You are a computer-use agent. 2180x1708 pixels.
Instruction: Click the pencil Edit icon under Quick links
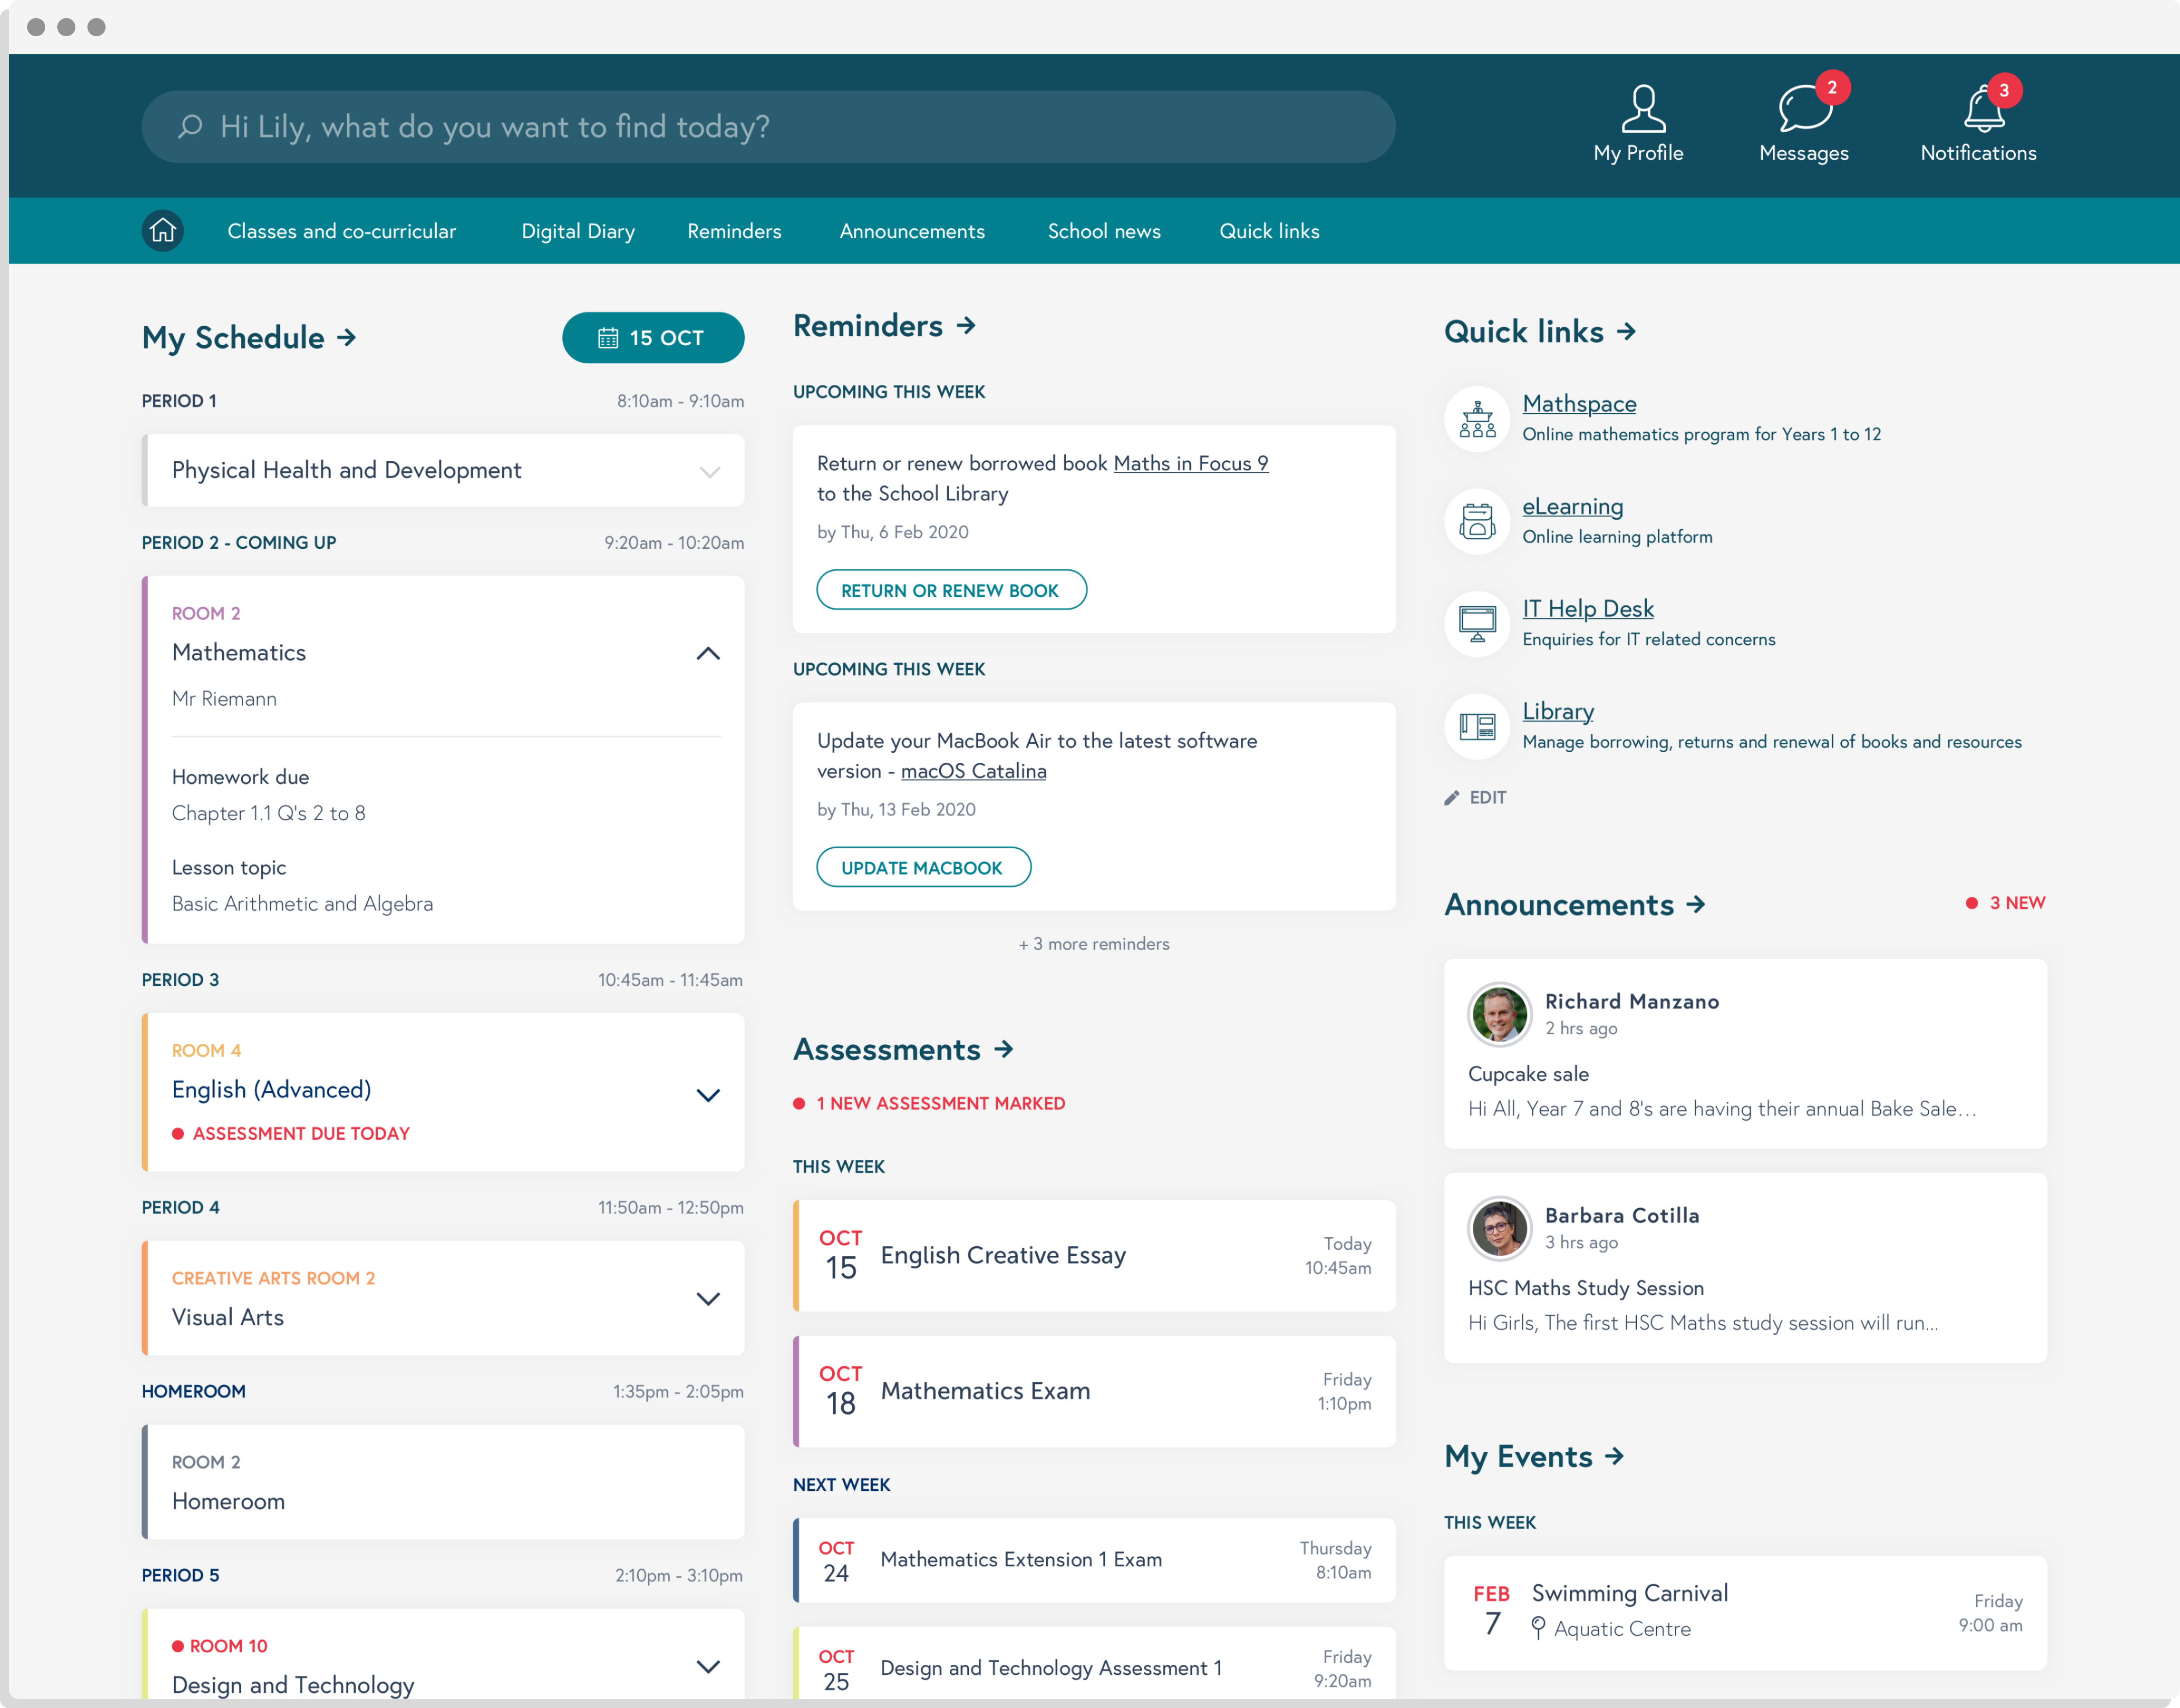tap(1452, 798)
